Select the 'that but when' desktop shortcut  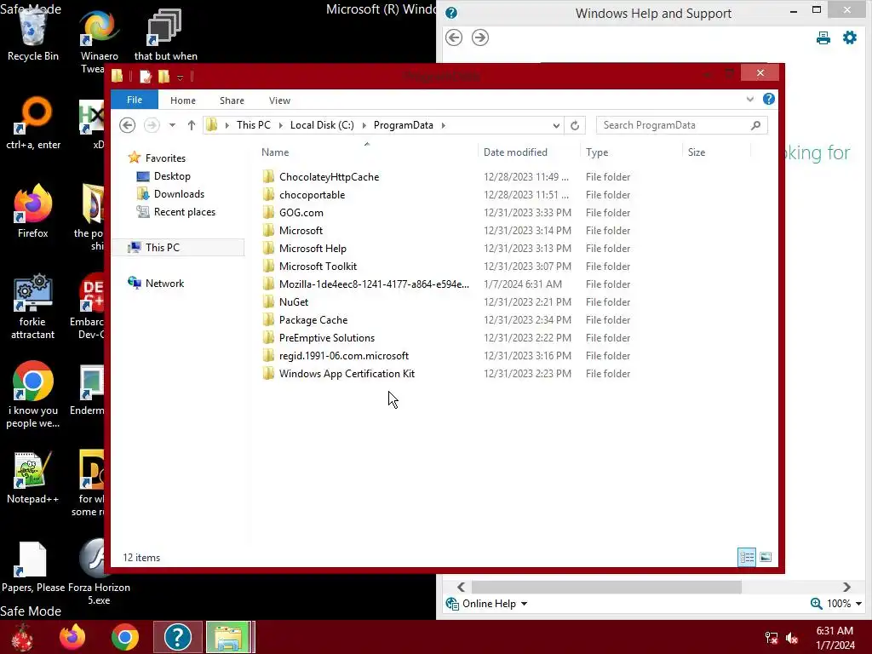click(x=165, y=34)
